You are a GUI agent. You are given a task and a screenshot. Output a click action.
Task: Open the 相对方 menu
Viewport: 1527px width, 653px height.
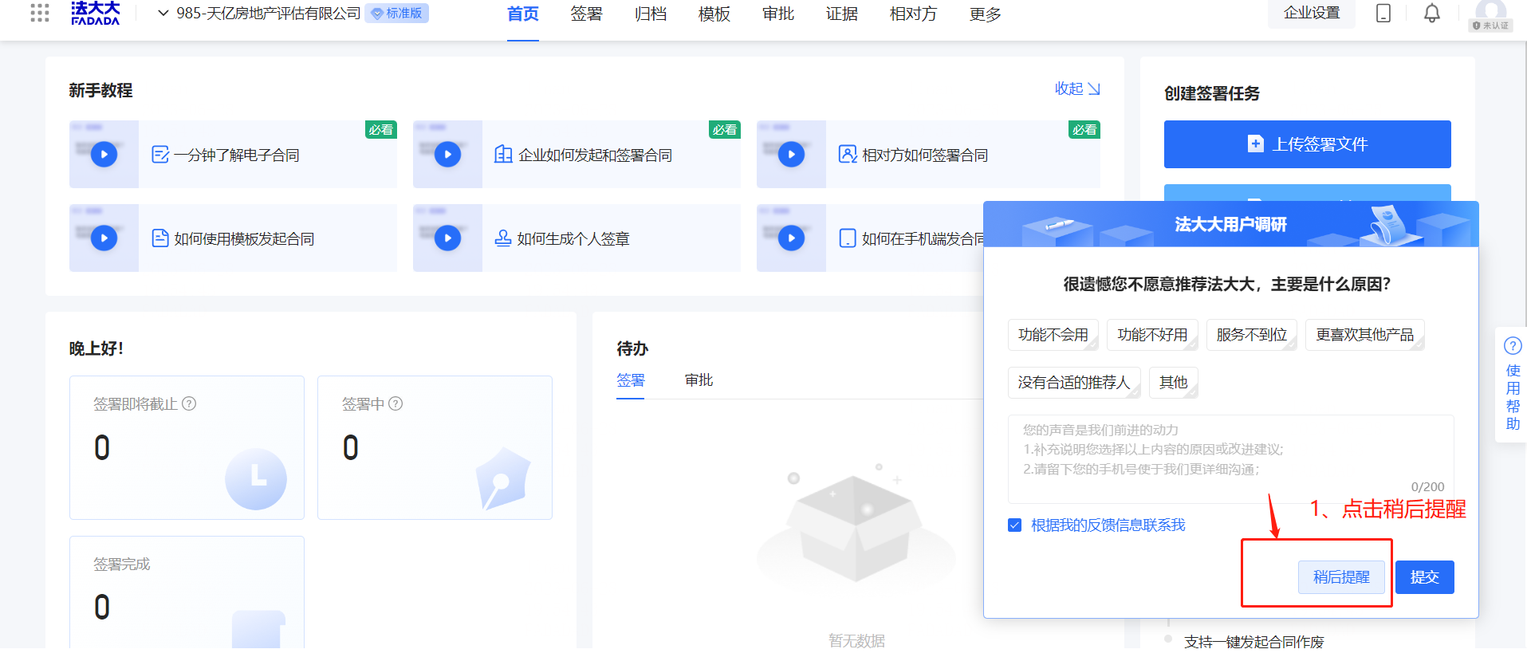(914, 14)
